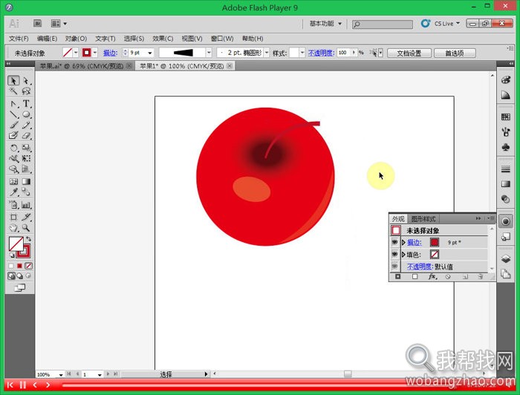Image resolution: width=520 pixels, height=395 pixels.
Task: Click the 描边 link in control bar
Action: tap(110, 53)
